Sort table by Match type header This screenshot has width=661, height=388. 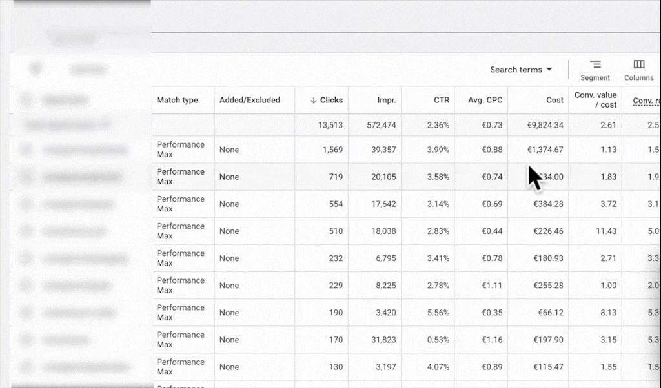178,101
